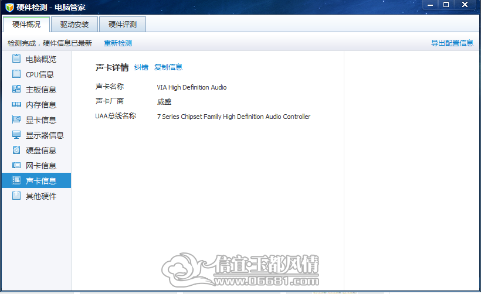Click the 声卡厂商 label

pyautogui.click(x=110, y=101)
